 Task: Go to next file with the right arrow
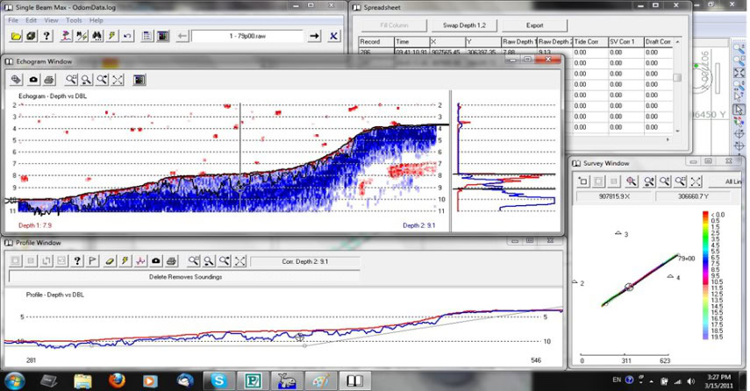(x=314, y=36)
